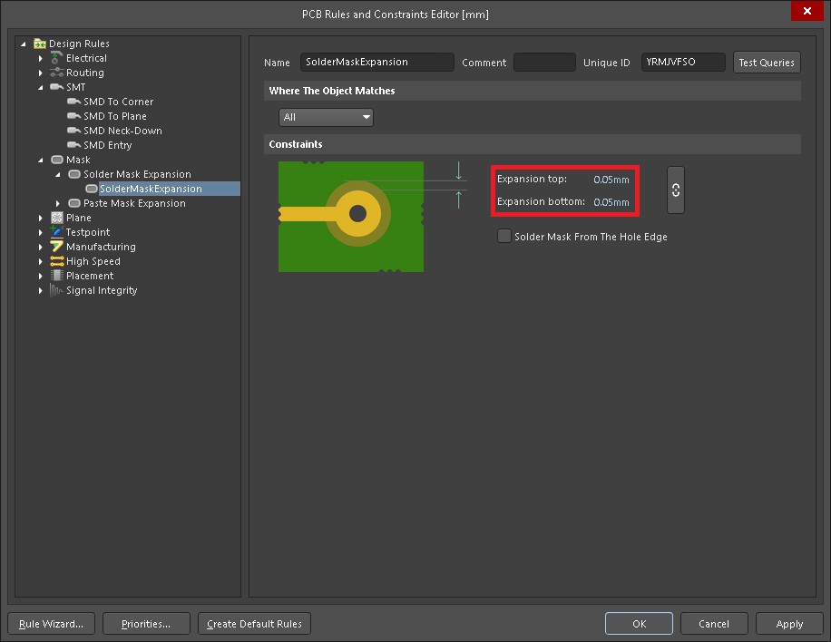Click the SMT category icon

(x=57, y=87)
